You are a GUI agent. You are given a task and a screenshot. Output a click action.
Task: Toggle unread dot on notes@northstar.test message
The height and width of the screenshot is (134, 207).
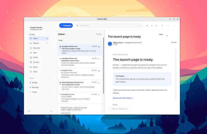coord(60,58)
